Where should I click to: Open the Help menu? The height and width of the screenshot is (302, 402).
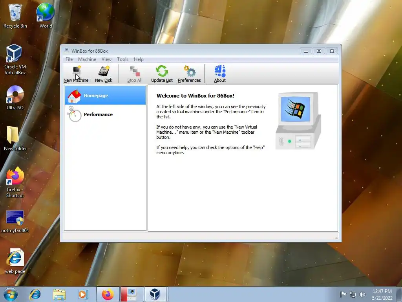[139, 59]
